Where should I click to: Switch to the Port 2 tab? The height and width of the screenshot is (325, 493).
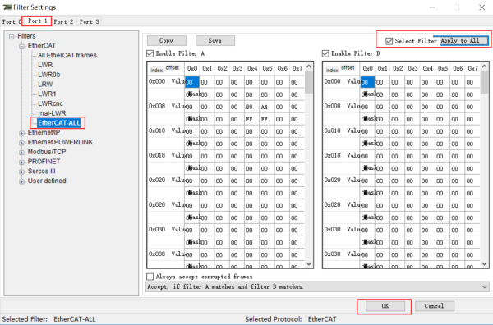63,21
